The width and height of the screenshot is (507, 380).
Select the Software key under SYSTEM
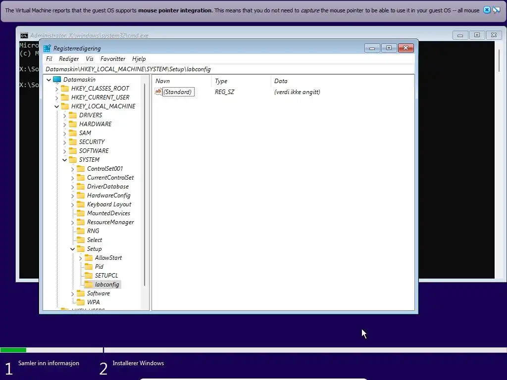99,293
